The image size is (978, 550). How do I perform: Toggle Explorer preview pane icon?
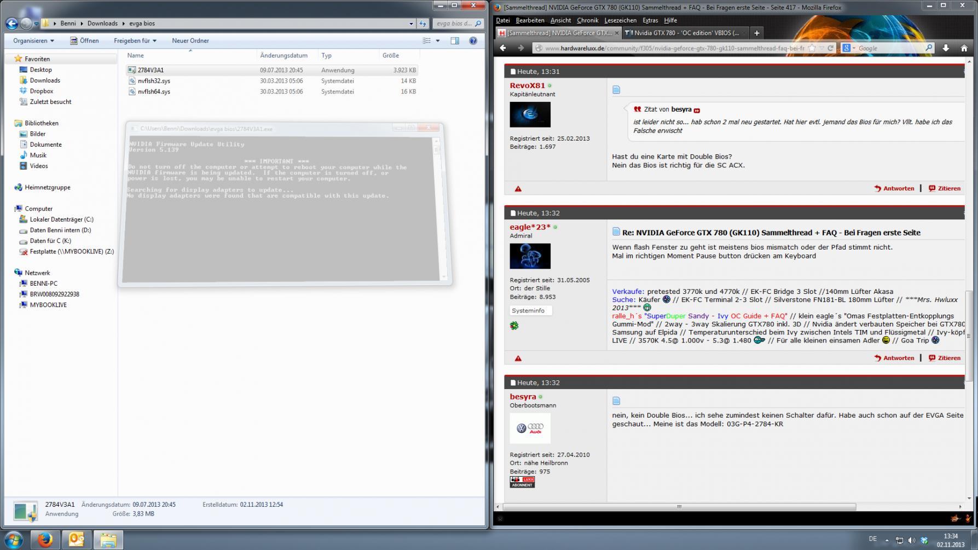click(x=455, y=40)
